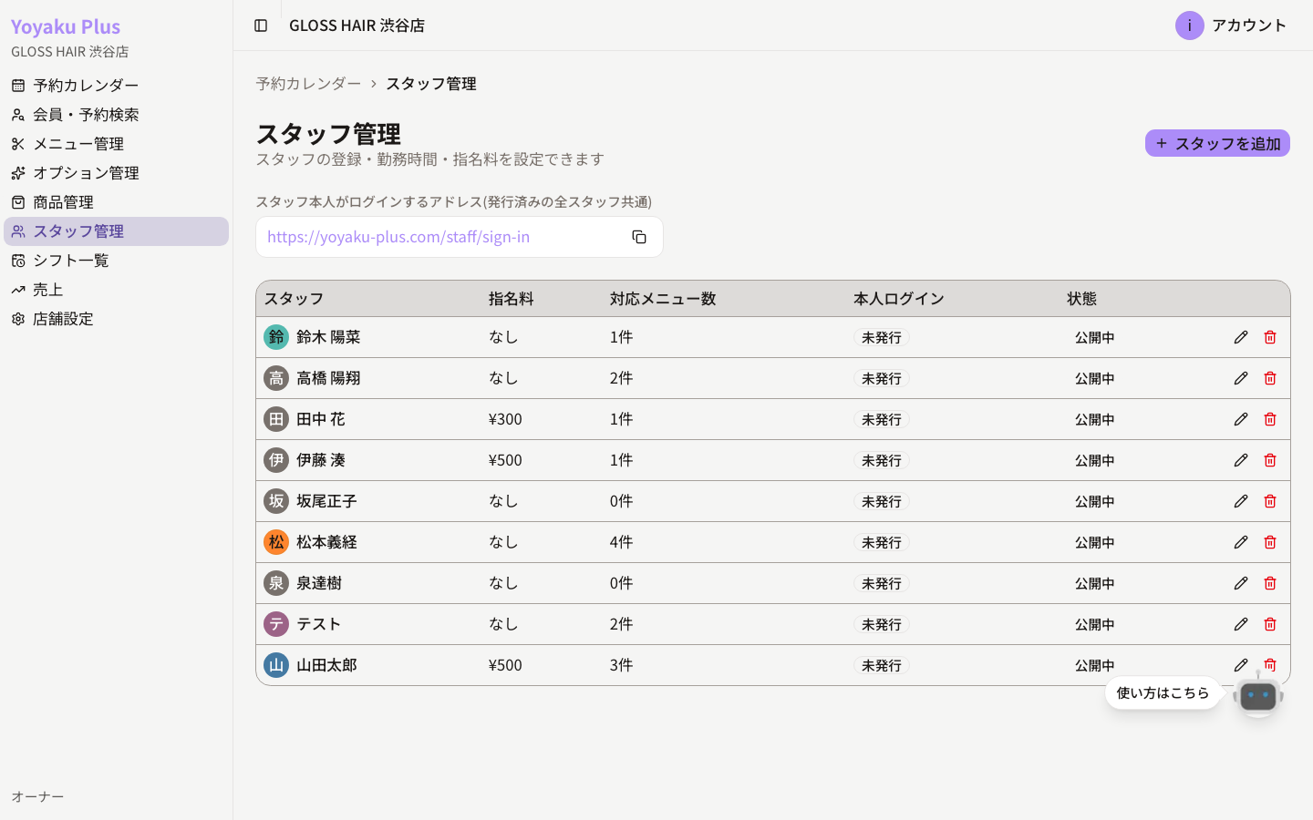Edit staff 山田太郎 with pencil icon
This screenshot has width=1313, height=820.
[1241, 665]
